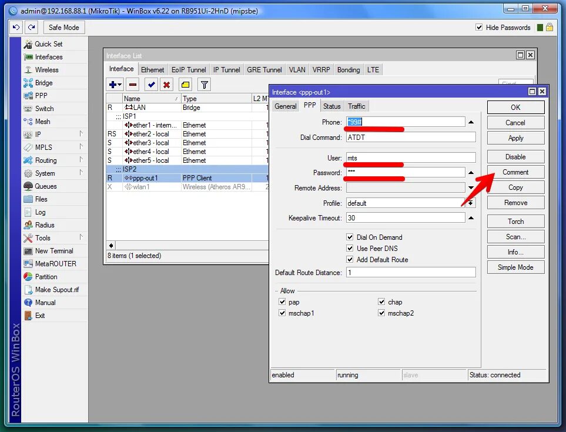Expand the System submenu
The height and width of the screenshot is (432, 566).
81,173
